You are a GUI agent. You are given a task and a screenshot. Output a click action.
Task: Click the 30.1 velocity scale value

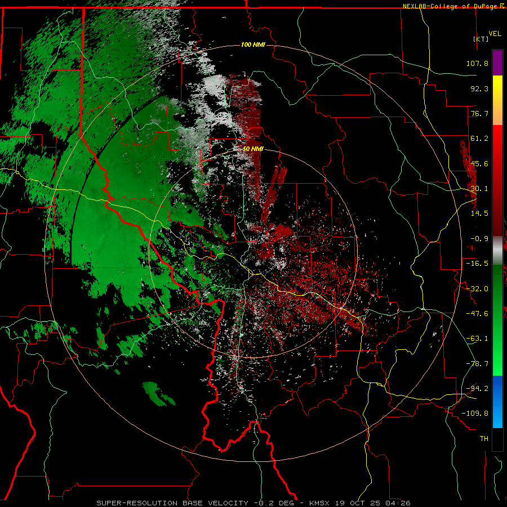click(x=479, y=189)
